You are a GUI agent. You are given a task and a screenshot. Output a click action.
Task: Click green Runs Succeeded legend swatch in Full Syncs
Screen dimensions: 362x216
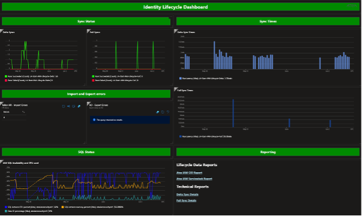[x=93, y=76]
